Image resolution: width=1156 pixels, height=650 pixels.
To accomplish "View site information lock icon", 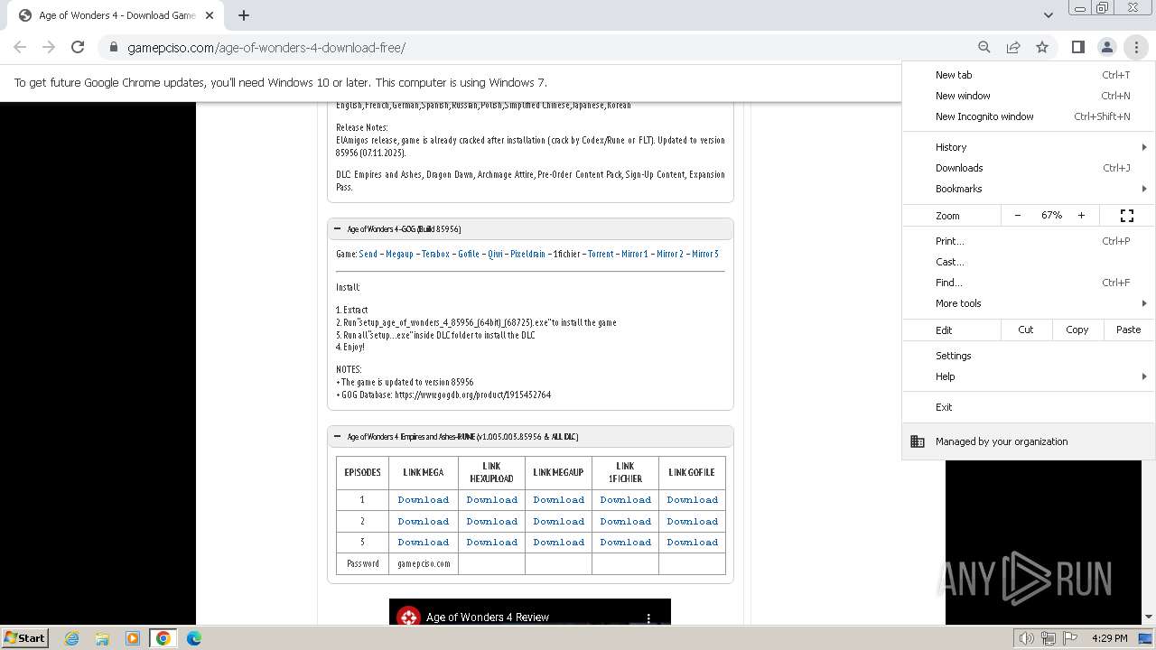I will tap(114, 47).
